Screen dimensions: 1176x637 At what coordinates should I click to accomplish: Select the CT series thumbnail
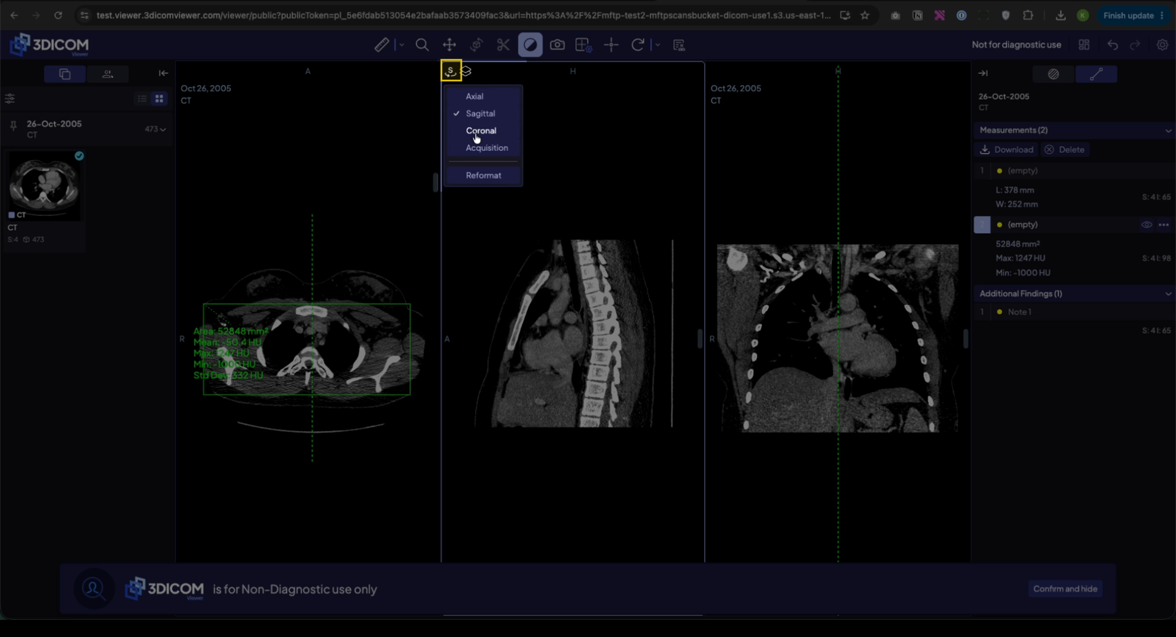point(44,186)
